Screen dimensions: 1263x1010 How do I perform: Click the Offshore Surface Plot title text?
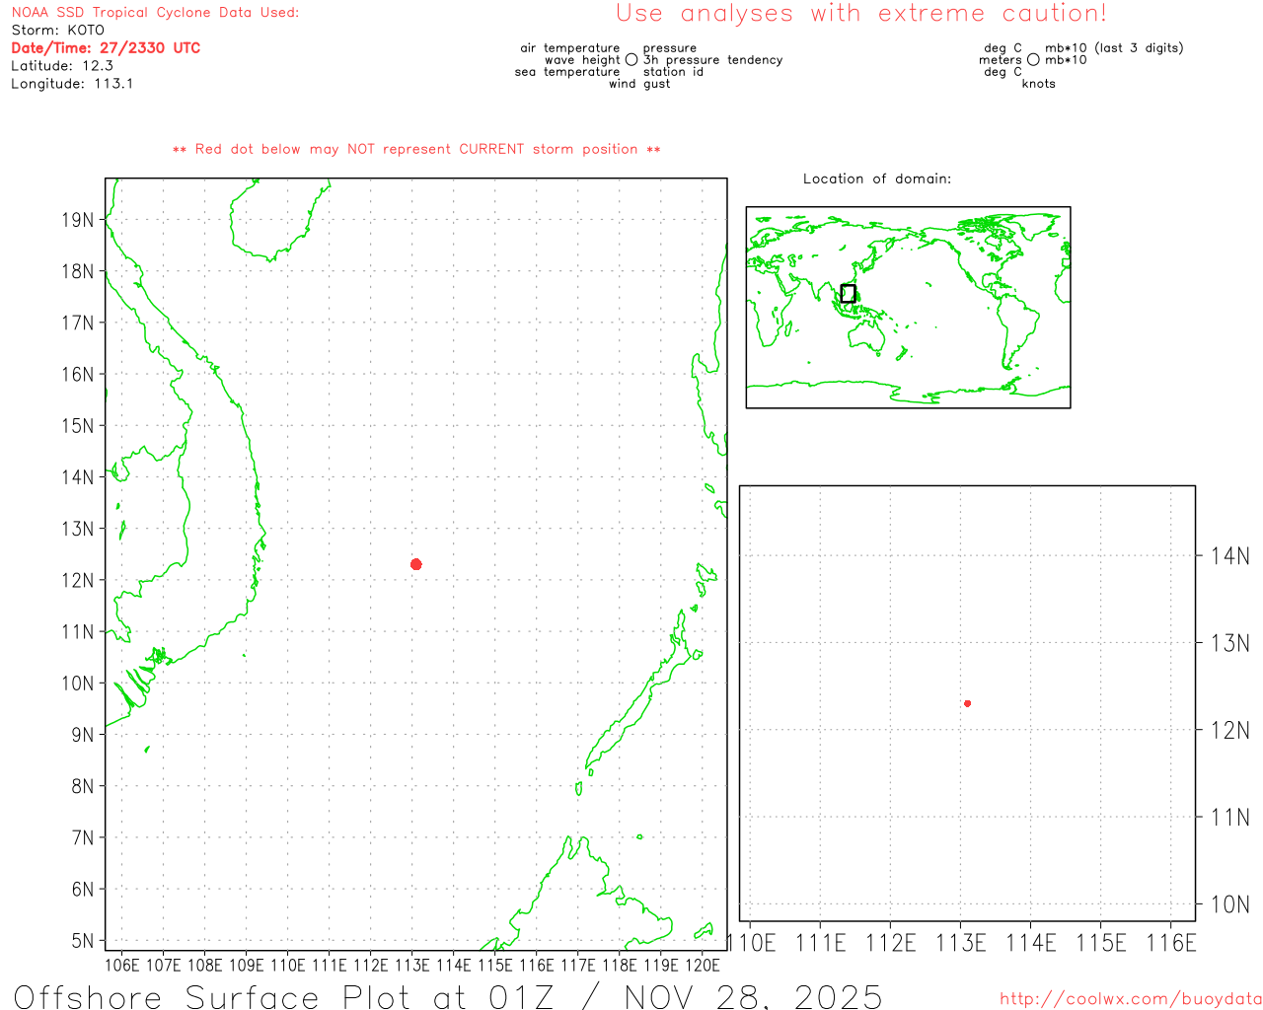(x=448, y=996)
